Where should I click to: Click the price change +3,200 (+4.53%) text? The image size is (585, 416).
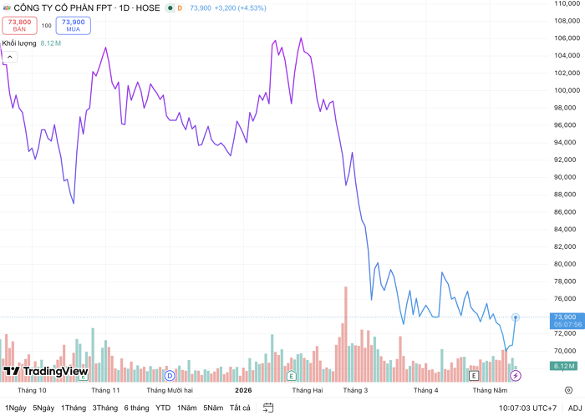tap(241, 8)
